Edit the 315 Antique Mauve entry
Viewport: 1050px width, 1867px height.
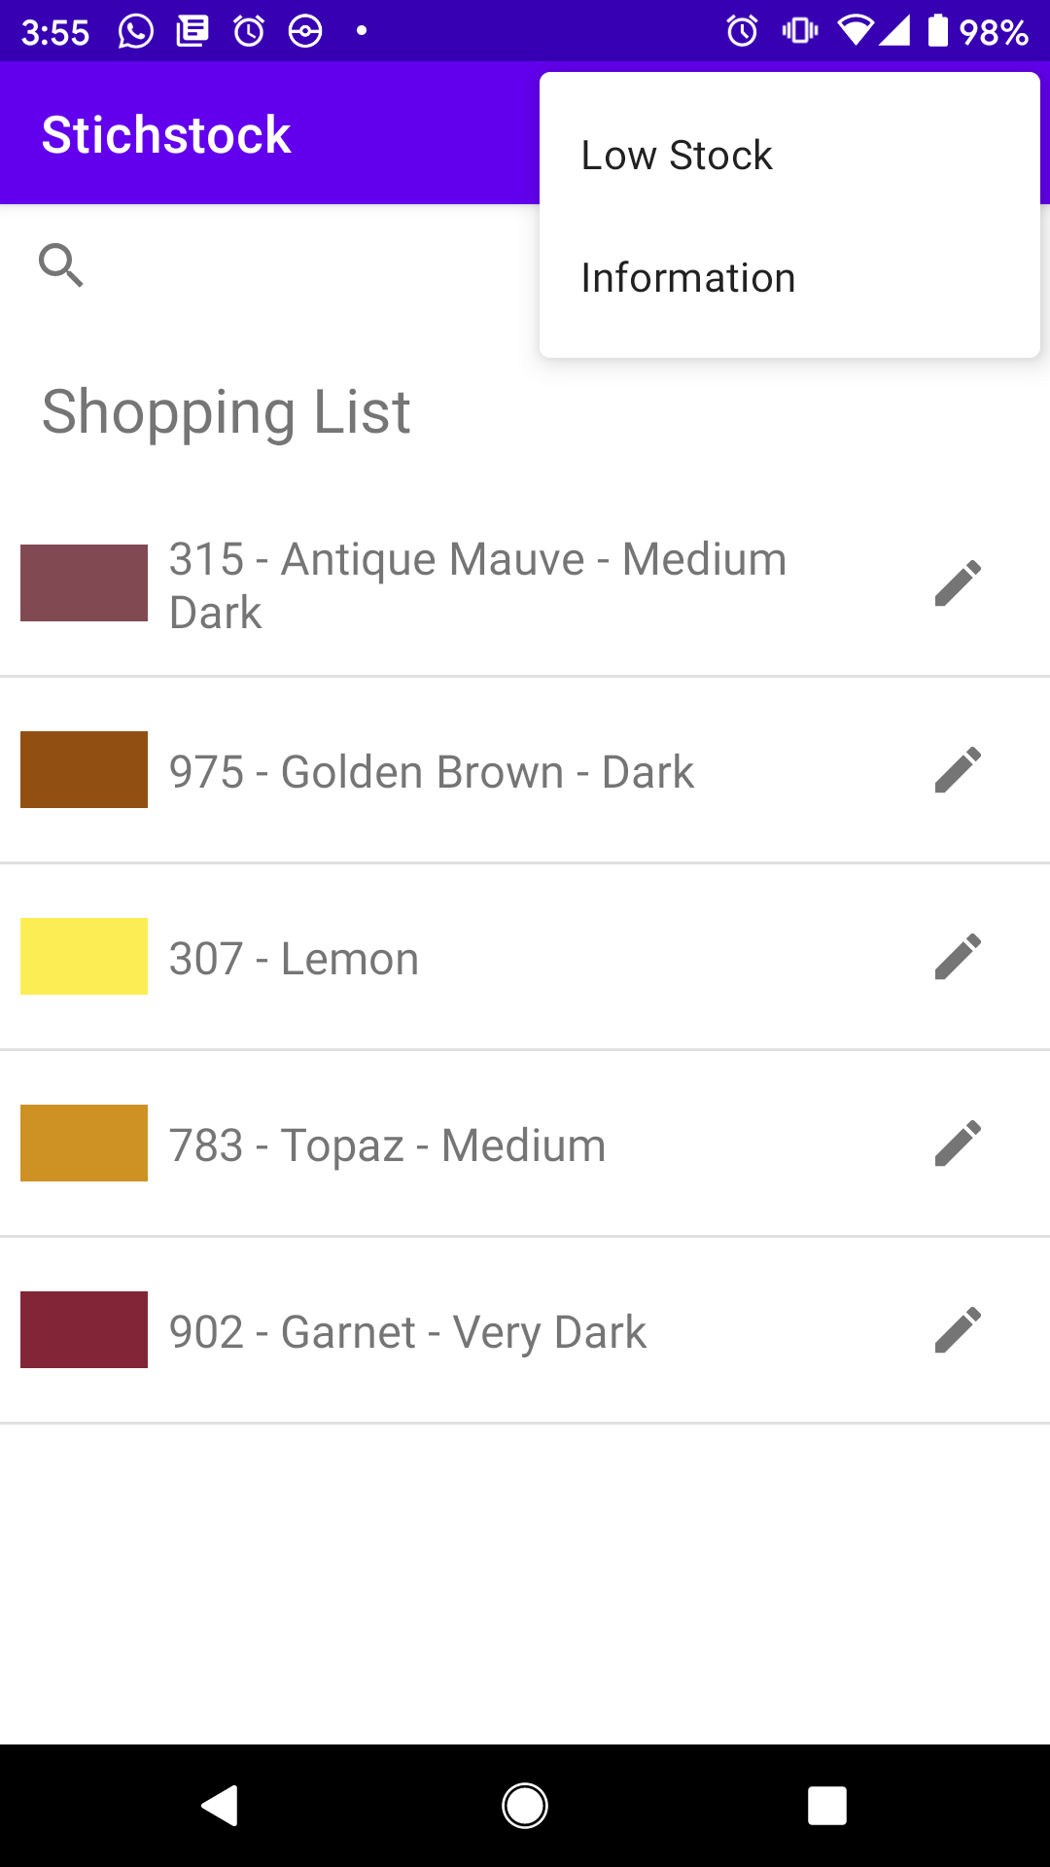click(958, 583)
